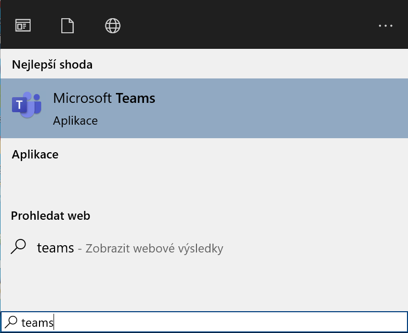The height and width of the screenshot is (333, 408).
Task: Filter results by apps icon
Action: click(23, 25)
